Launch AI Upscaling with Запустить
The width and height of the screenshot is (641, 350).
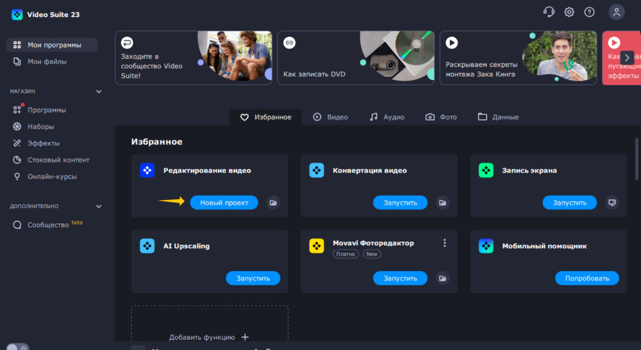click(253, 278)
